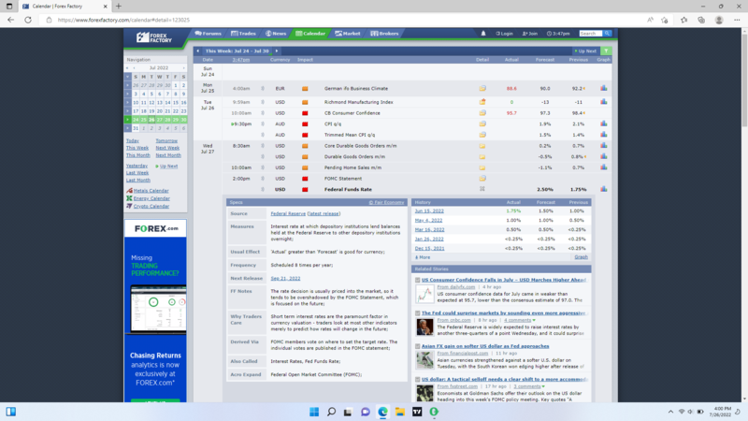
Task: Open the 'Asian FX gain on softer US dollar' story
Action: [485, 346]
